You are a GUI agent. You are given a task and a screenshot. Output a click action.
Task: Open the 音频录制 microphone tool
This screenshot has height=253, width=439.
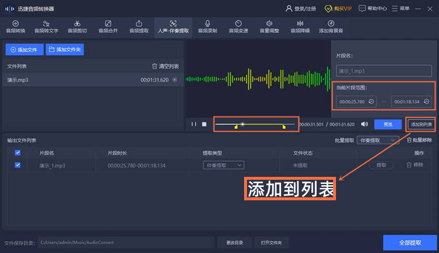tap(207, 27)
